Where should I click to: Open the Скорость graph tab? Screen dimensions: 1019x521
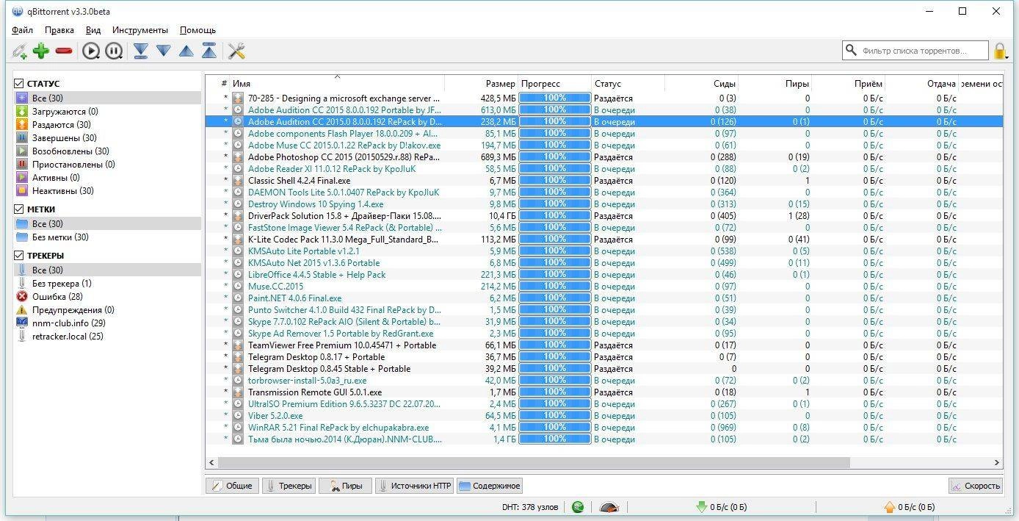click(975, 485)
